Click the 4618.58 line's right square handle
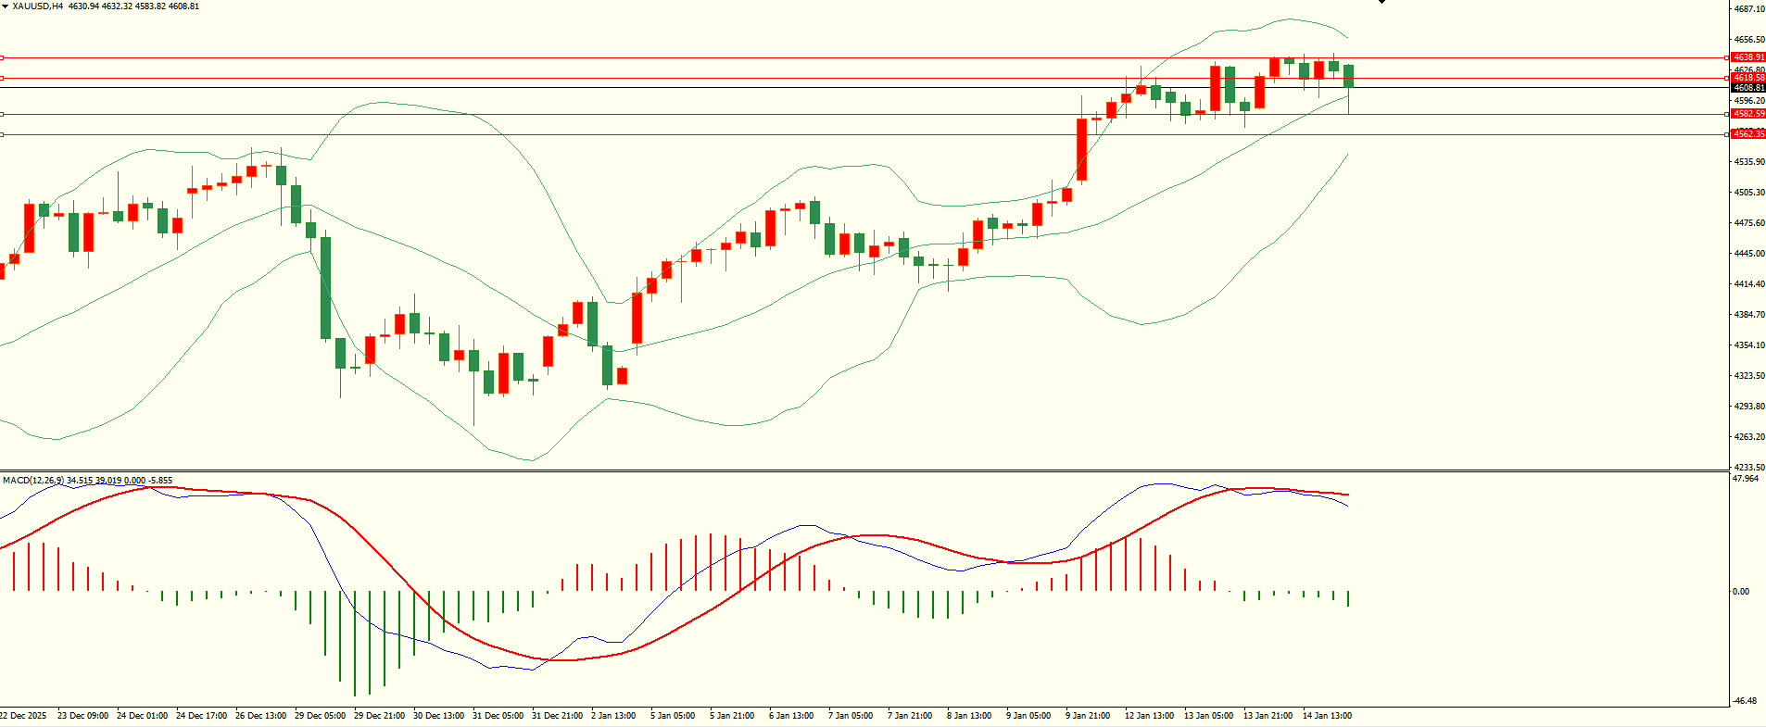1766x727 pixels. [x=1726, y=78]
